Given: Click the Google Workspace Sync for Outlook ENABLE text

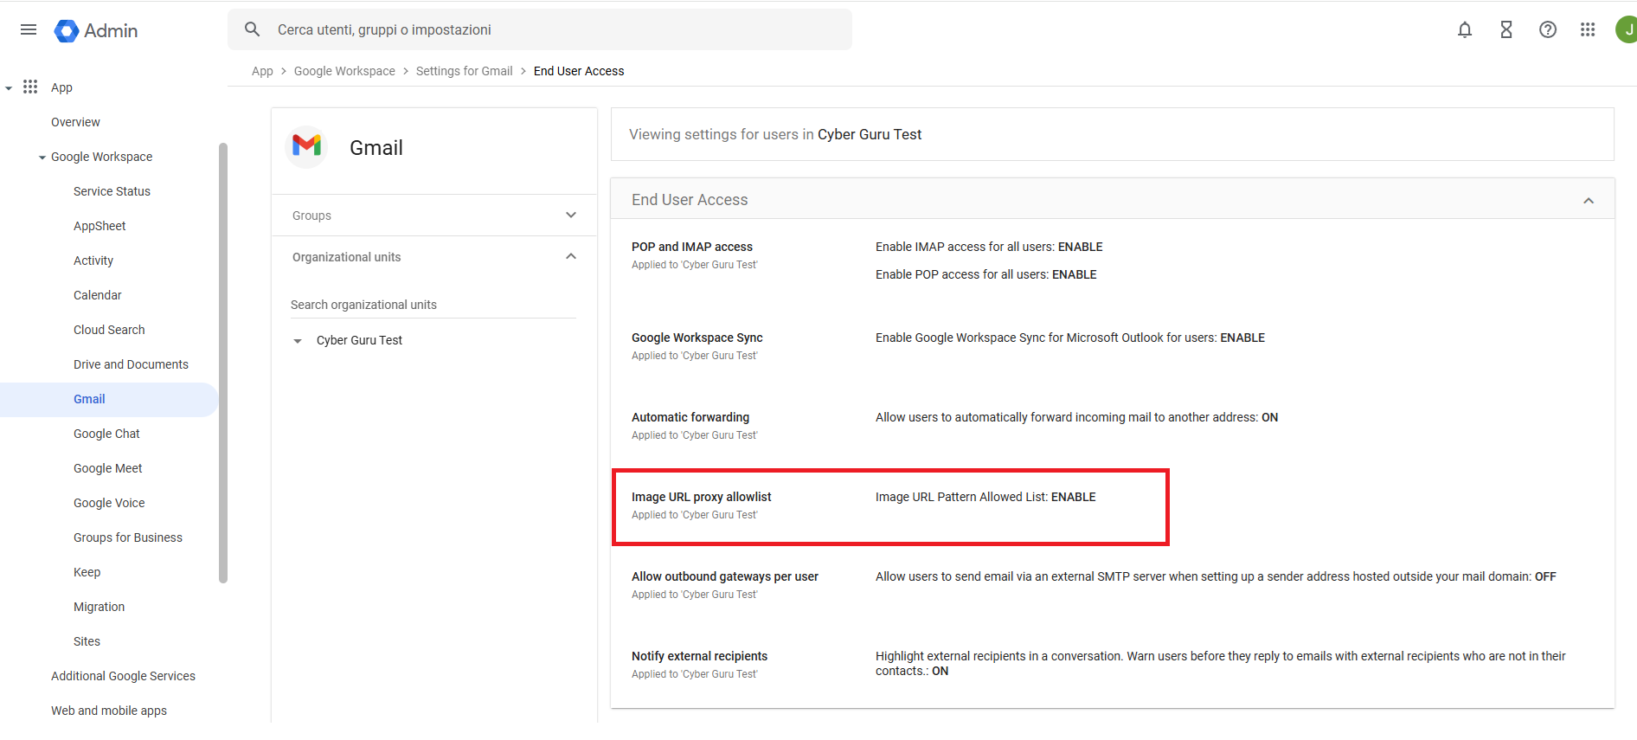Looking at the screenshot, I should pyautogui.click(x=1070, y=338).
